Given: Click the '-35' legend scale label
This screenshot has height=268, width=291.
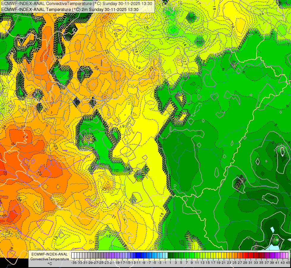Looking at the screenshot, I should 74,263.
